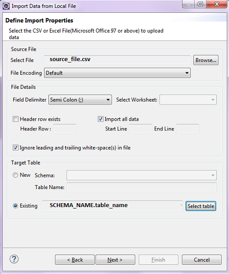Toggle Ignore leading and trailing white-space checkbox
Screen dimensions: 229x274
[15, 148]
